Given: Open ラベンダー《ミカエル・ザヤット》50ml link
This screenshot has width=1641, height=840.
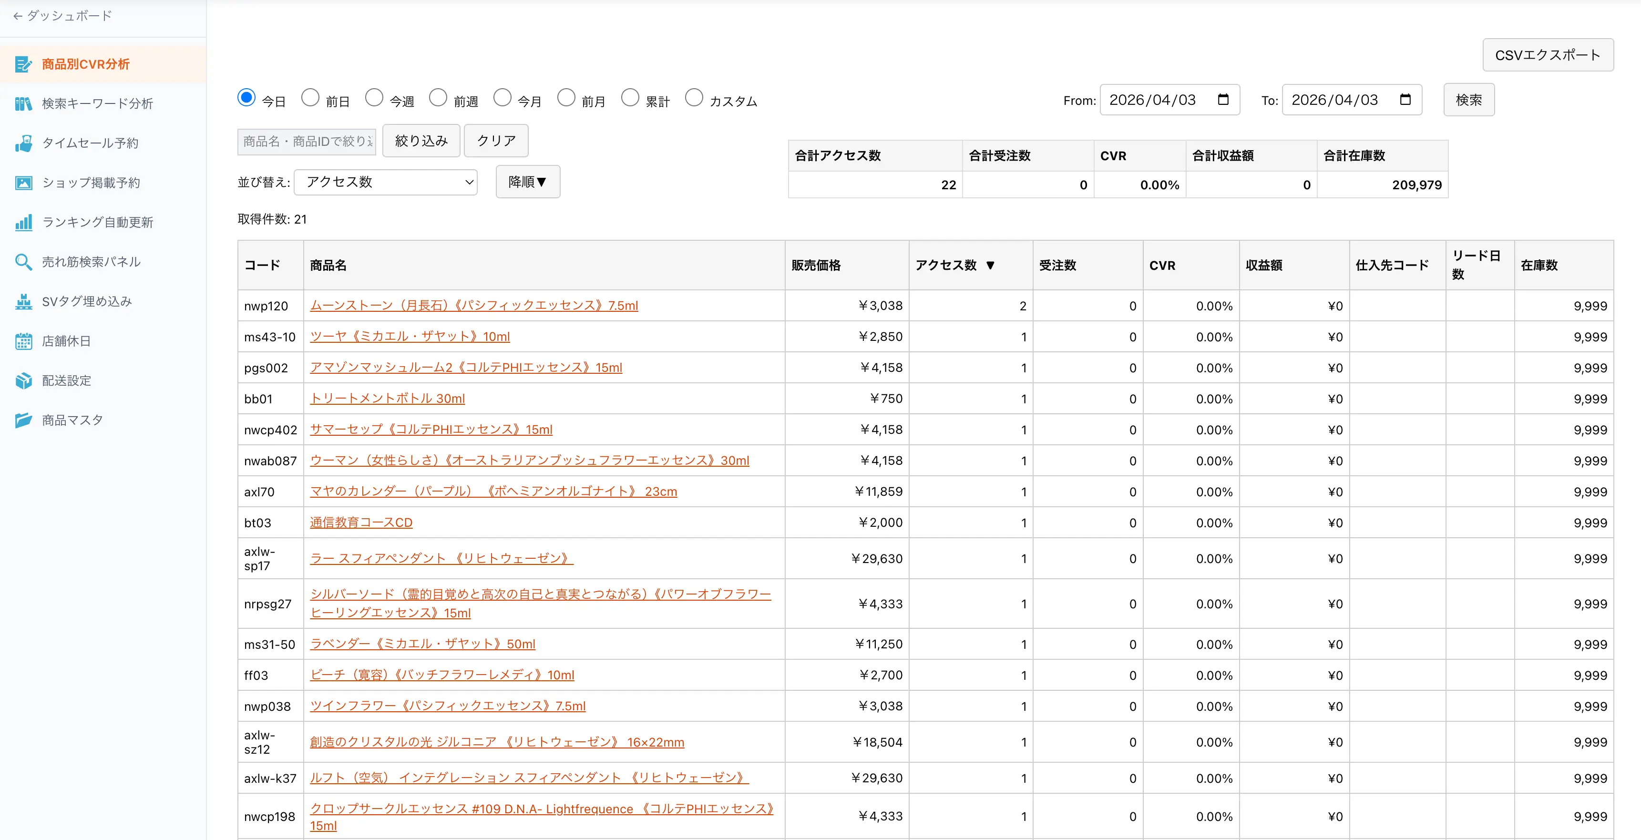Looking at the screenshot, I should coord(422,644).
